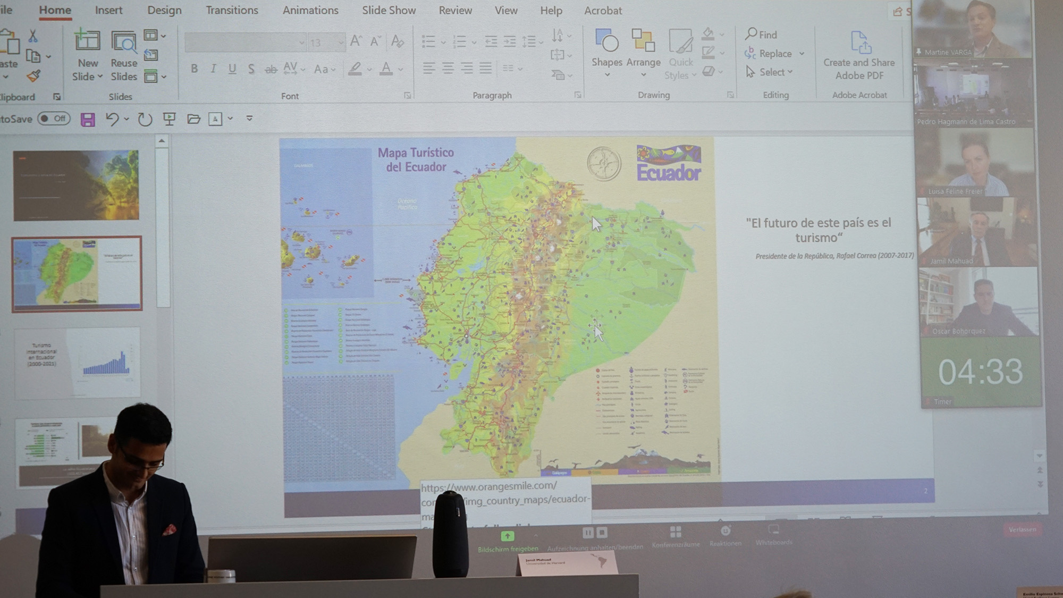This screenshot has width=1063, height=598.
Task: Open the Transitions ribbon tab
Action: (x=232, y=10)
